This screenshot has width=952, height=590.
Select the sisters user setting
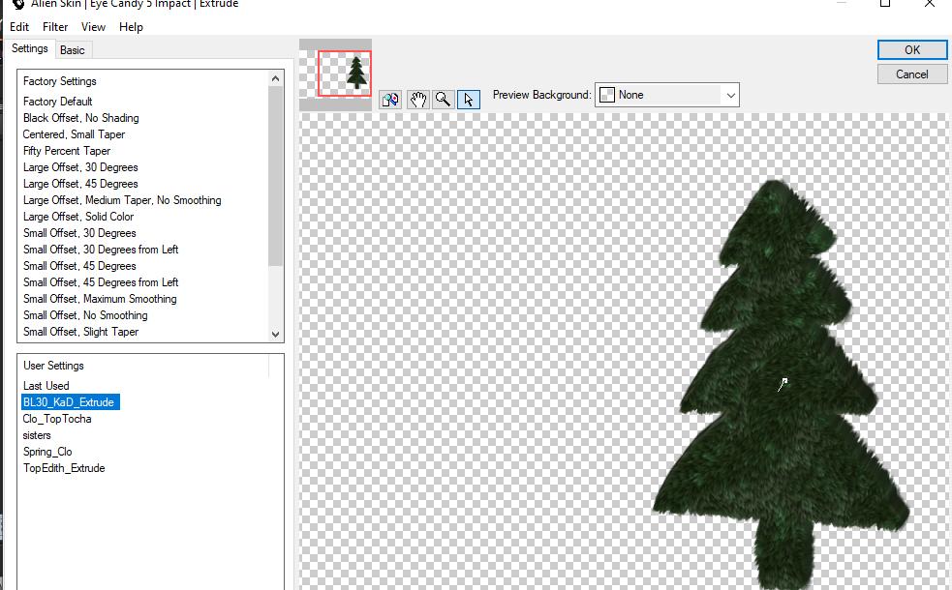[x=37, y=435]
